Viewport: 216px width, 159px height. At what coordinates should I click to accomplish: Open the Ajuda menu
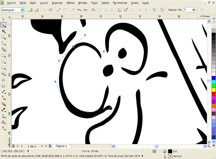(x=145, y=3)
